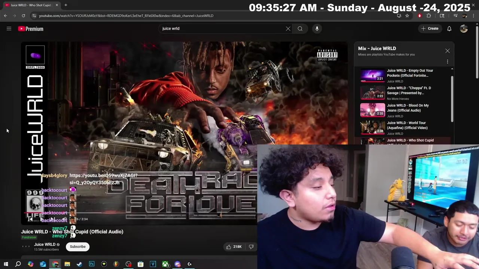The image size is (479, 269).
Task: Open the notifications bell
Action: point(449,29)
